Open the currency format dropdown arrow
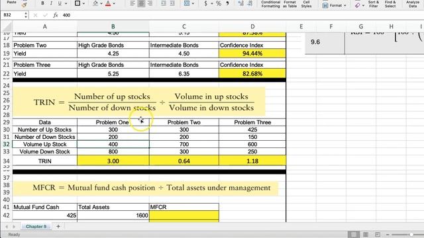Screen dimensions: 424x238 pyautogui.click(x=212, y=3)
